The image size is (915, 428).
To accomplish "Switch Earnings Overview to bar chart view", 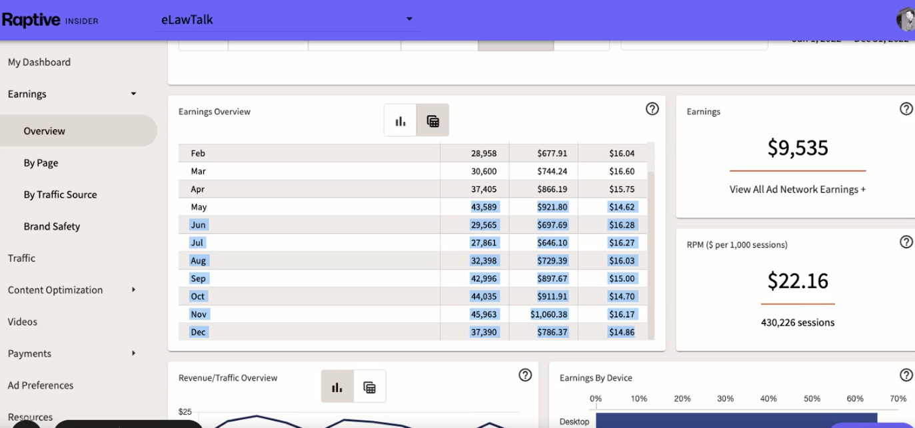I will pos(401,120).
